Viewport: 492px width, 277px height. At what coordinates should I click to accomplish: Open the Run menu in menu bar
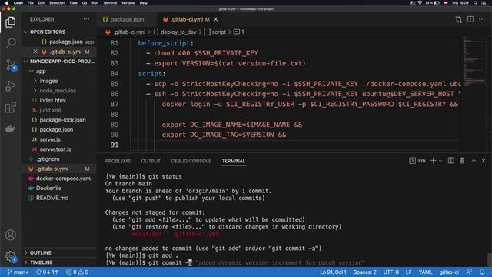[x=95, y=3]
